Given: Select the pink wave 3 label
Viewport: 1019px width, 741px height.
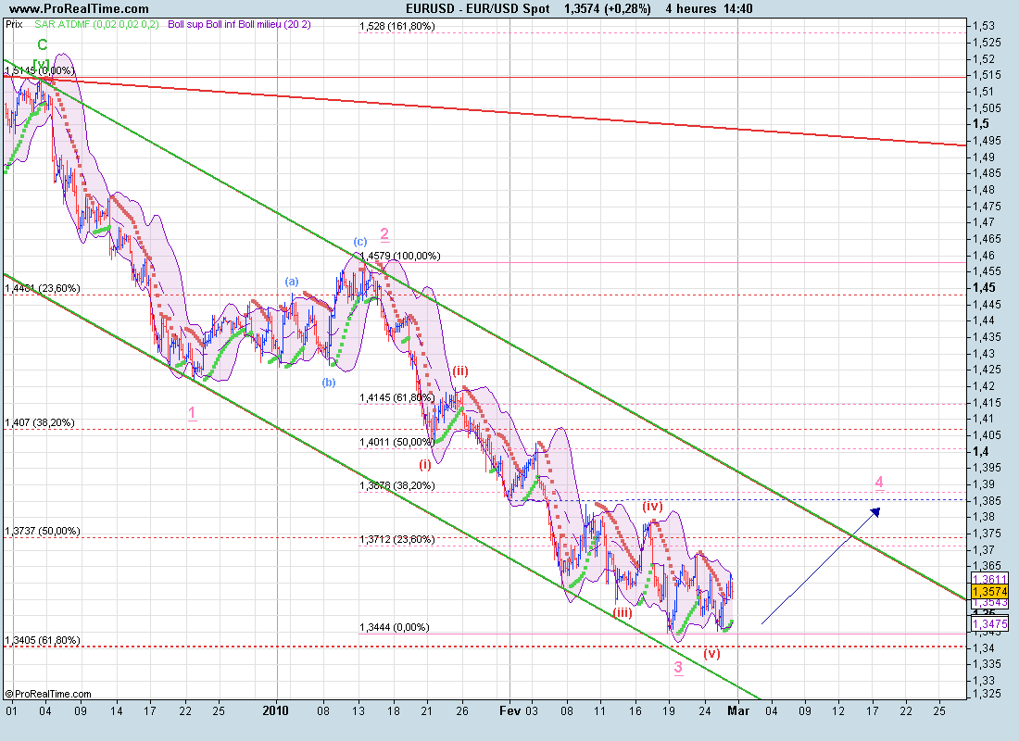Looking at the screenshot, I should point(678,668).
